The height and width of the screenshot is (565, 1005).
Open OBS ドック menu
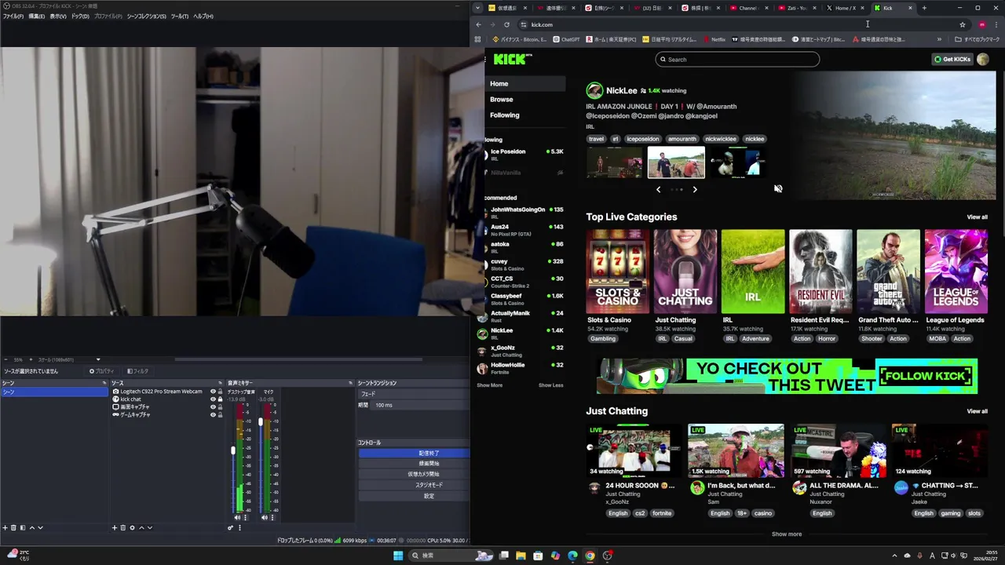80,16
